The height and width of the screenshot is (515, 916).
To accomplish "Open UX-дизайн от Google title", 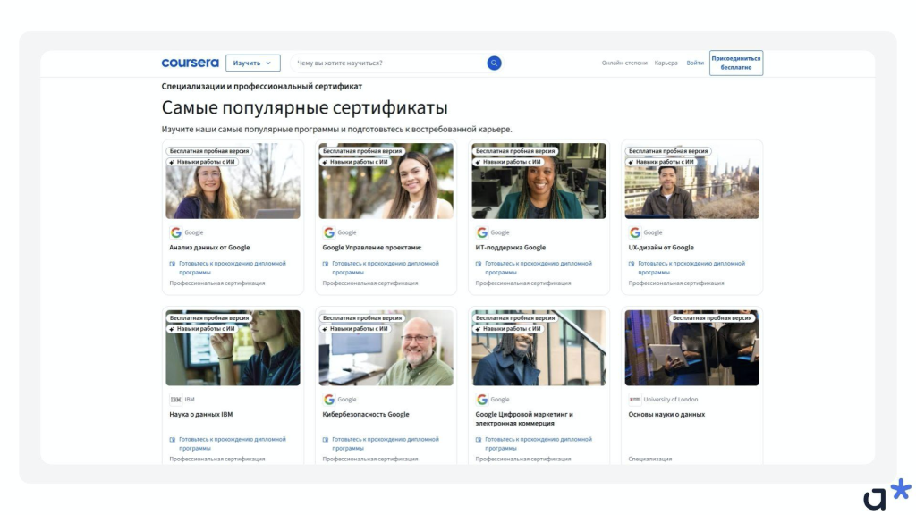I will (x=661, y=248).
